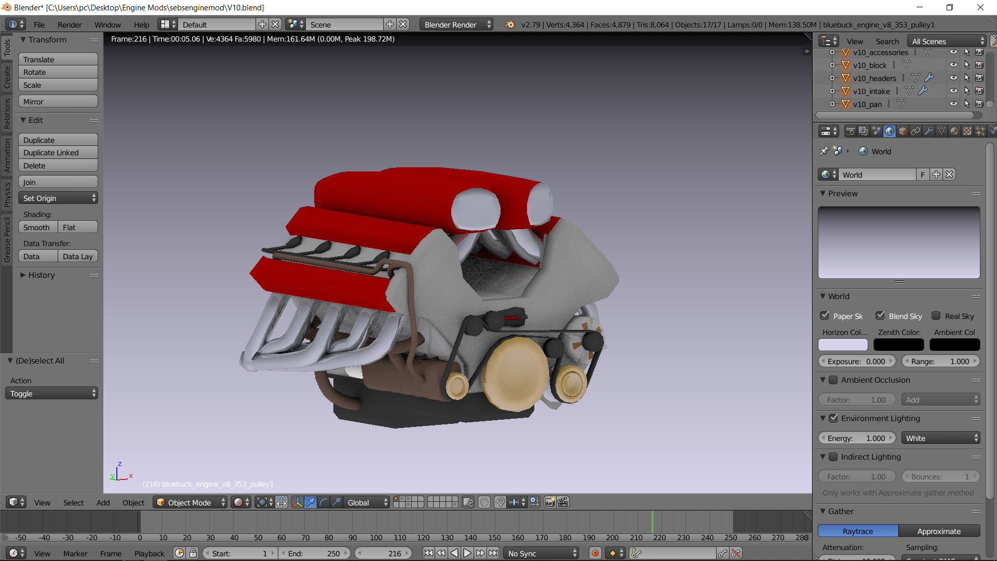
Task: Open the Texture checkerboard properties tab
Action: [967, 131]
